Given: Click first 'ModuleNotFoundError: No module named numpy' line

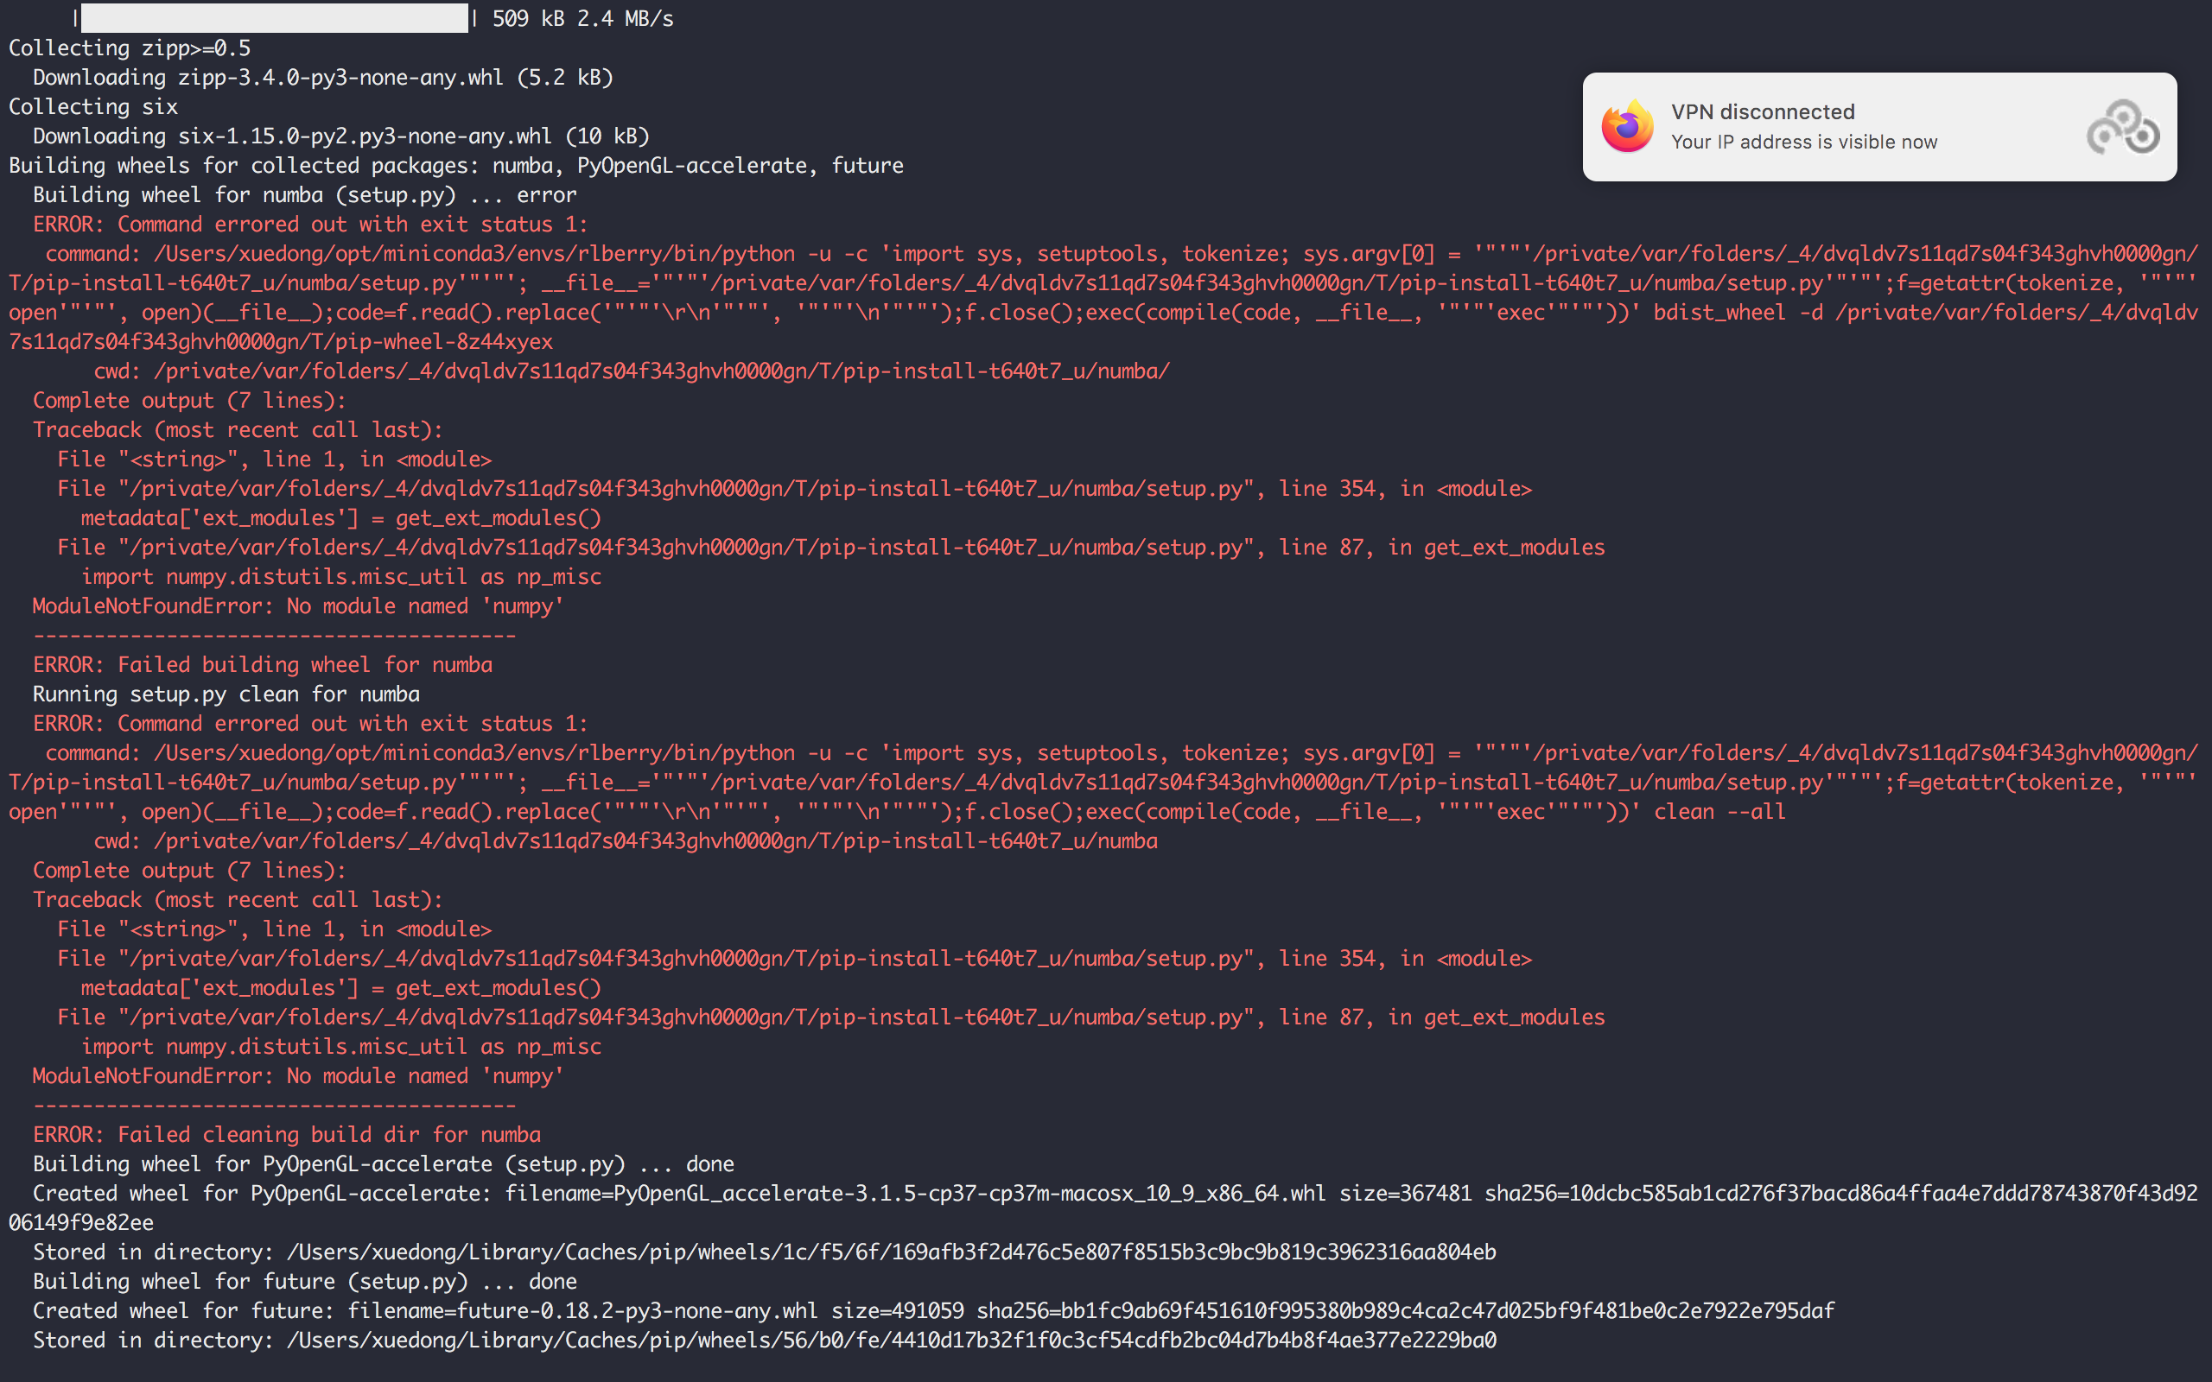Looking at the screenshot, I should point(297,606).
